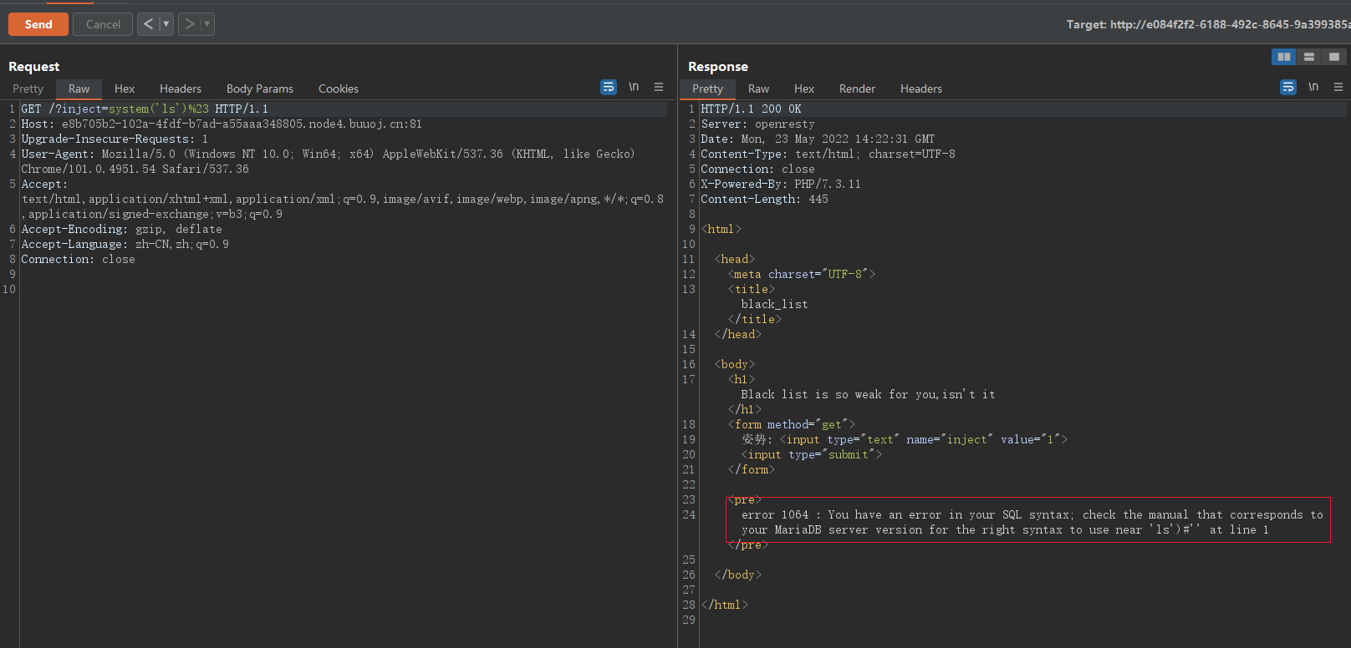Show non-printable characters in the Request panel
This screenshot has height=648, width=1351.
click(x=634, y=87)
